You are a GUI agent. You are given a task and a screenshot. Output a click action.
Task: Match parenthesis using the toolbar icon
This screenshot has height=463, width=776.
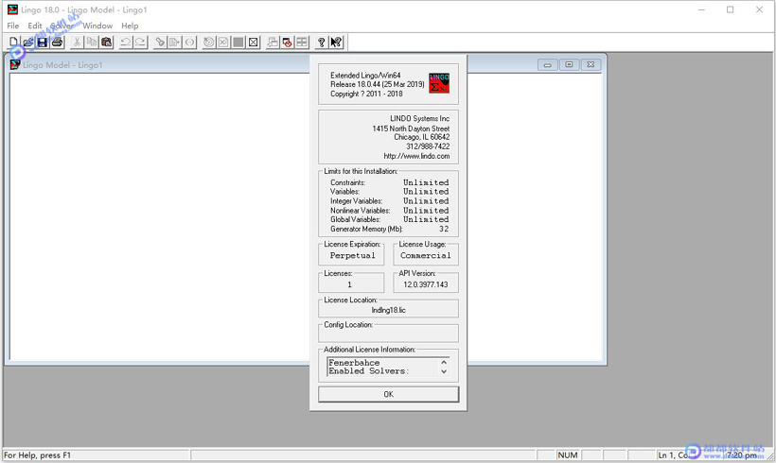point(189,43)
